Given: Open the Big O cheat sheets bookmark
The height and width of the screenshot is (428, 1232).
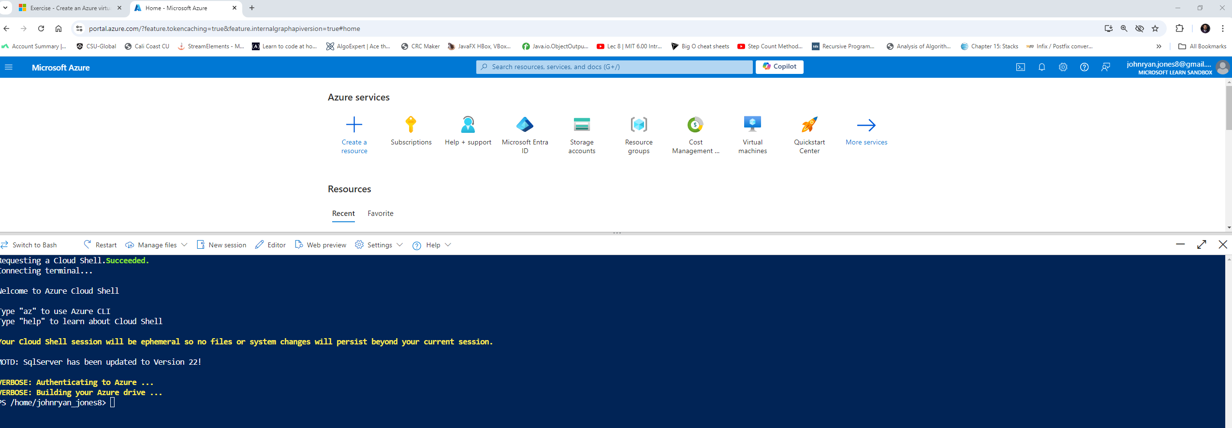Looking at the screenshot, I should click(x=700, y=46).
